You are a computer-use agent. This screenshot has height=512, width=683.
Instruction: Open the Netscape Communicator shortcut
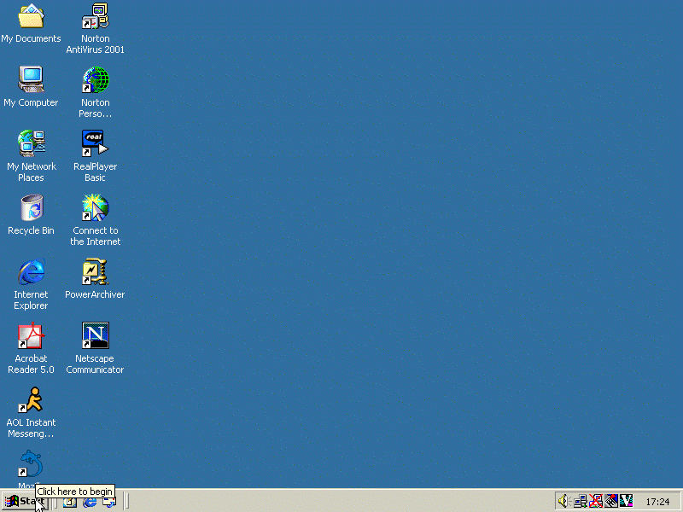95,336
